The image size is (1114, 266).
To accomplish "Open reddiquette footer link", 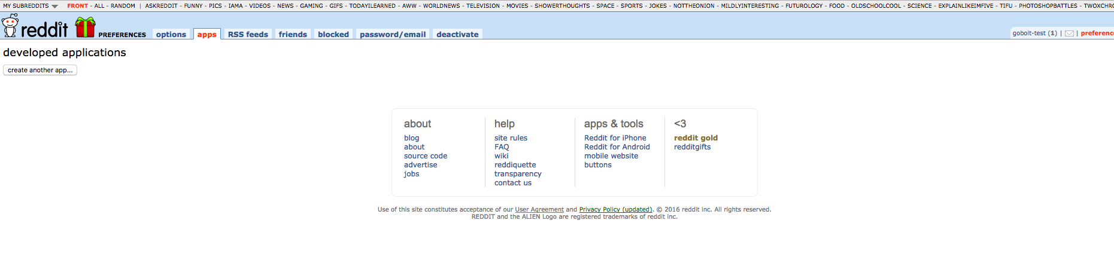I will [x=515, y=165].
